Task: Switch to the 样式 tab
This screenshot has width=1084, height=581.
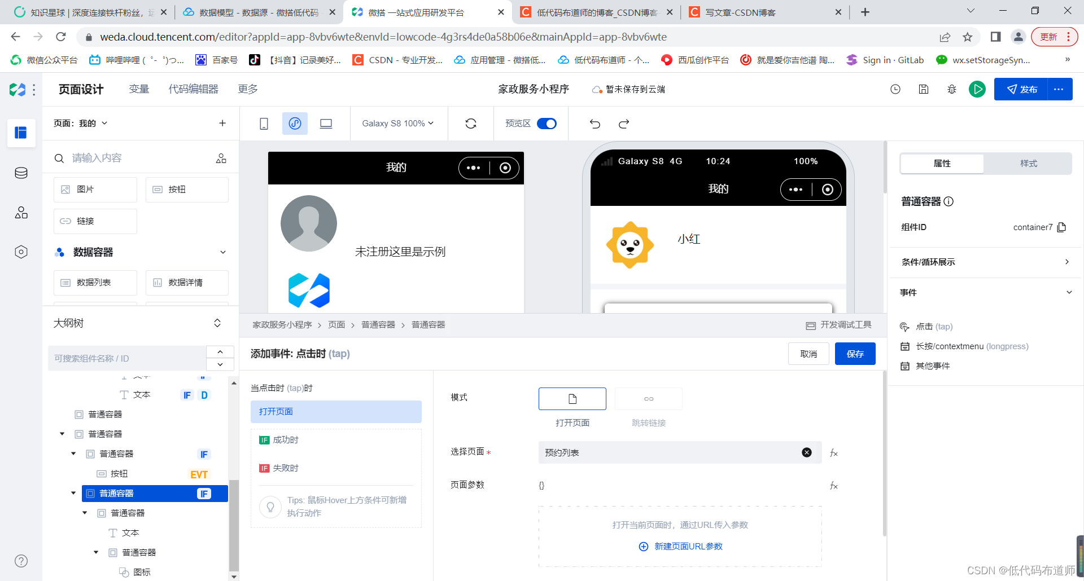Action: 1028,163
